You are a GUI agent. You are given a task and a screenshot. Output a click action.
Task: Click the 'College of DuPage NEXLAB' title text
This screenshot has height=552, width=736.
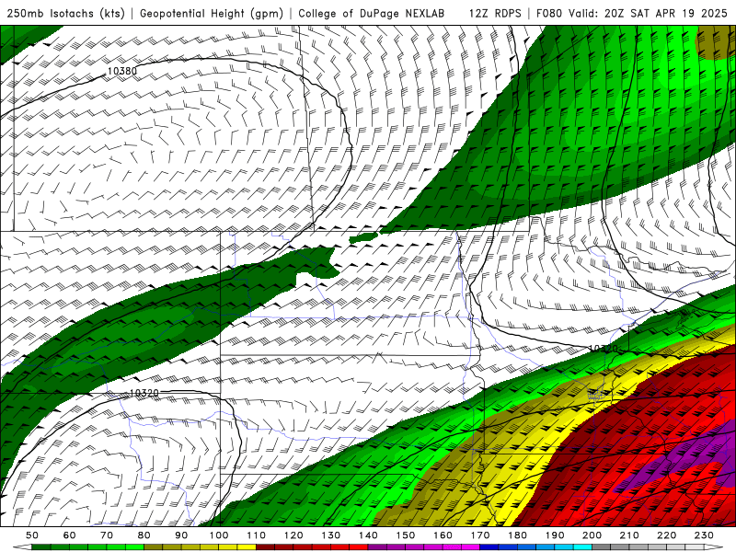pos(371,14)
